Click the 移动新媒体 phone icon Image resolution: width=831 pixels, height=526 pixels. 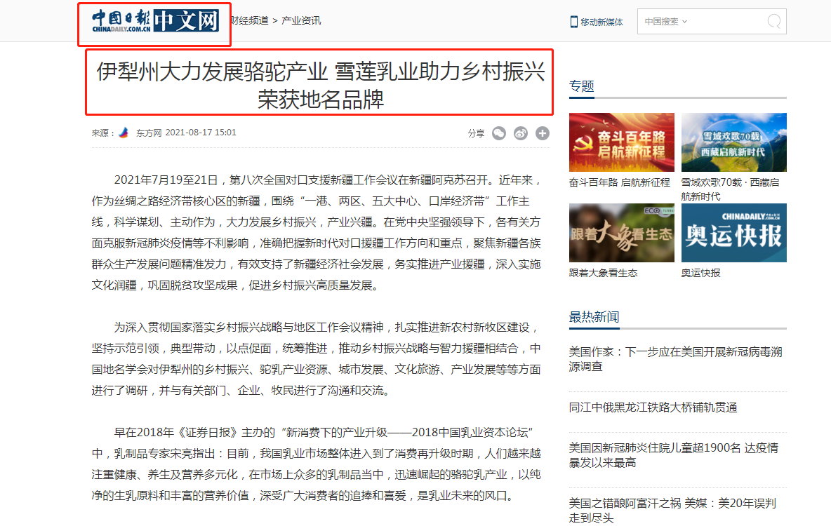pos(573,22)
